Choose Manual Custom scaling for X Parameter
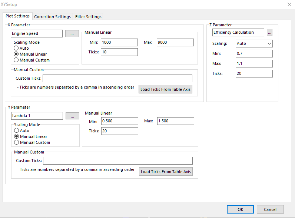This screenshot has height=218, width=295. [16, 60]
